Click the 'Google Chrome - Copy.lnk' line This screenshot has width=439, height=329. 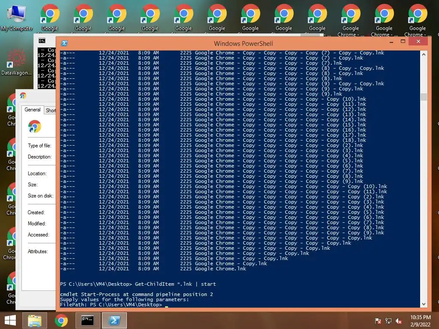[164, 263]
